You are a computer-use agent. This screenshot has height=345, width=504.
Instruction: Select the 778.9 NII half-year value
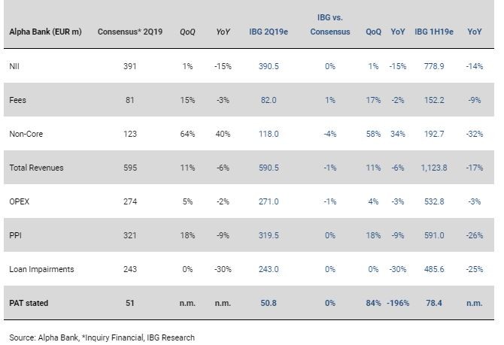[434, 66]
